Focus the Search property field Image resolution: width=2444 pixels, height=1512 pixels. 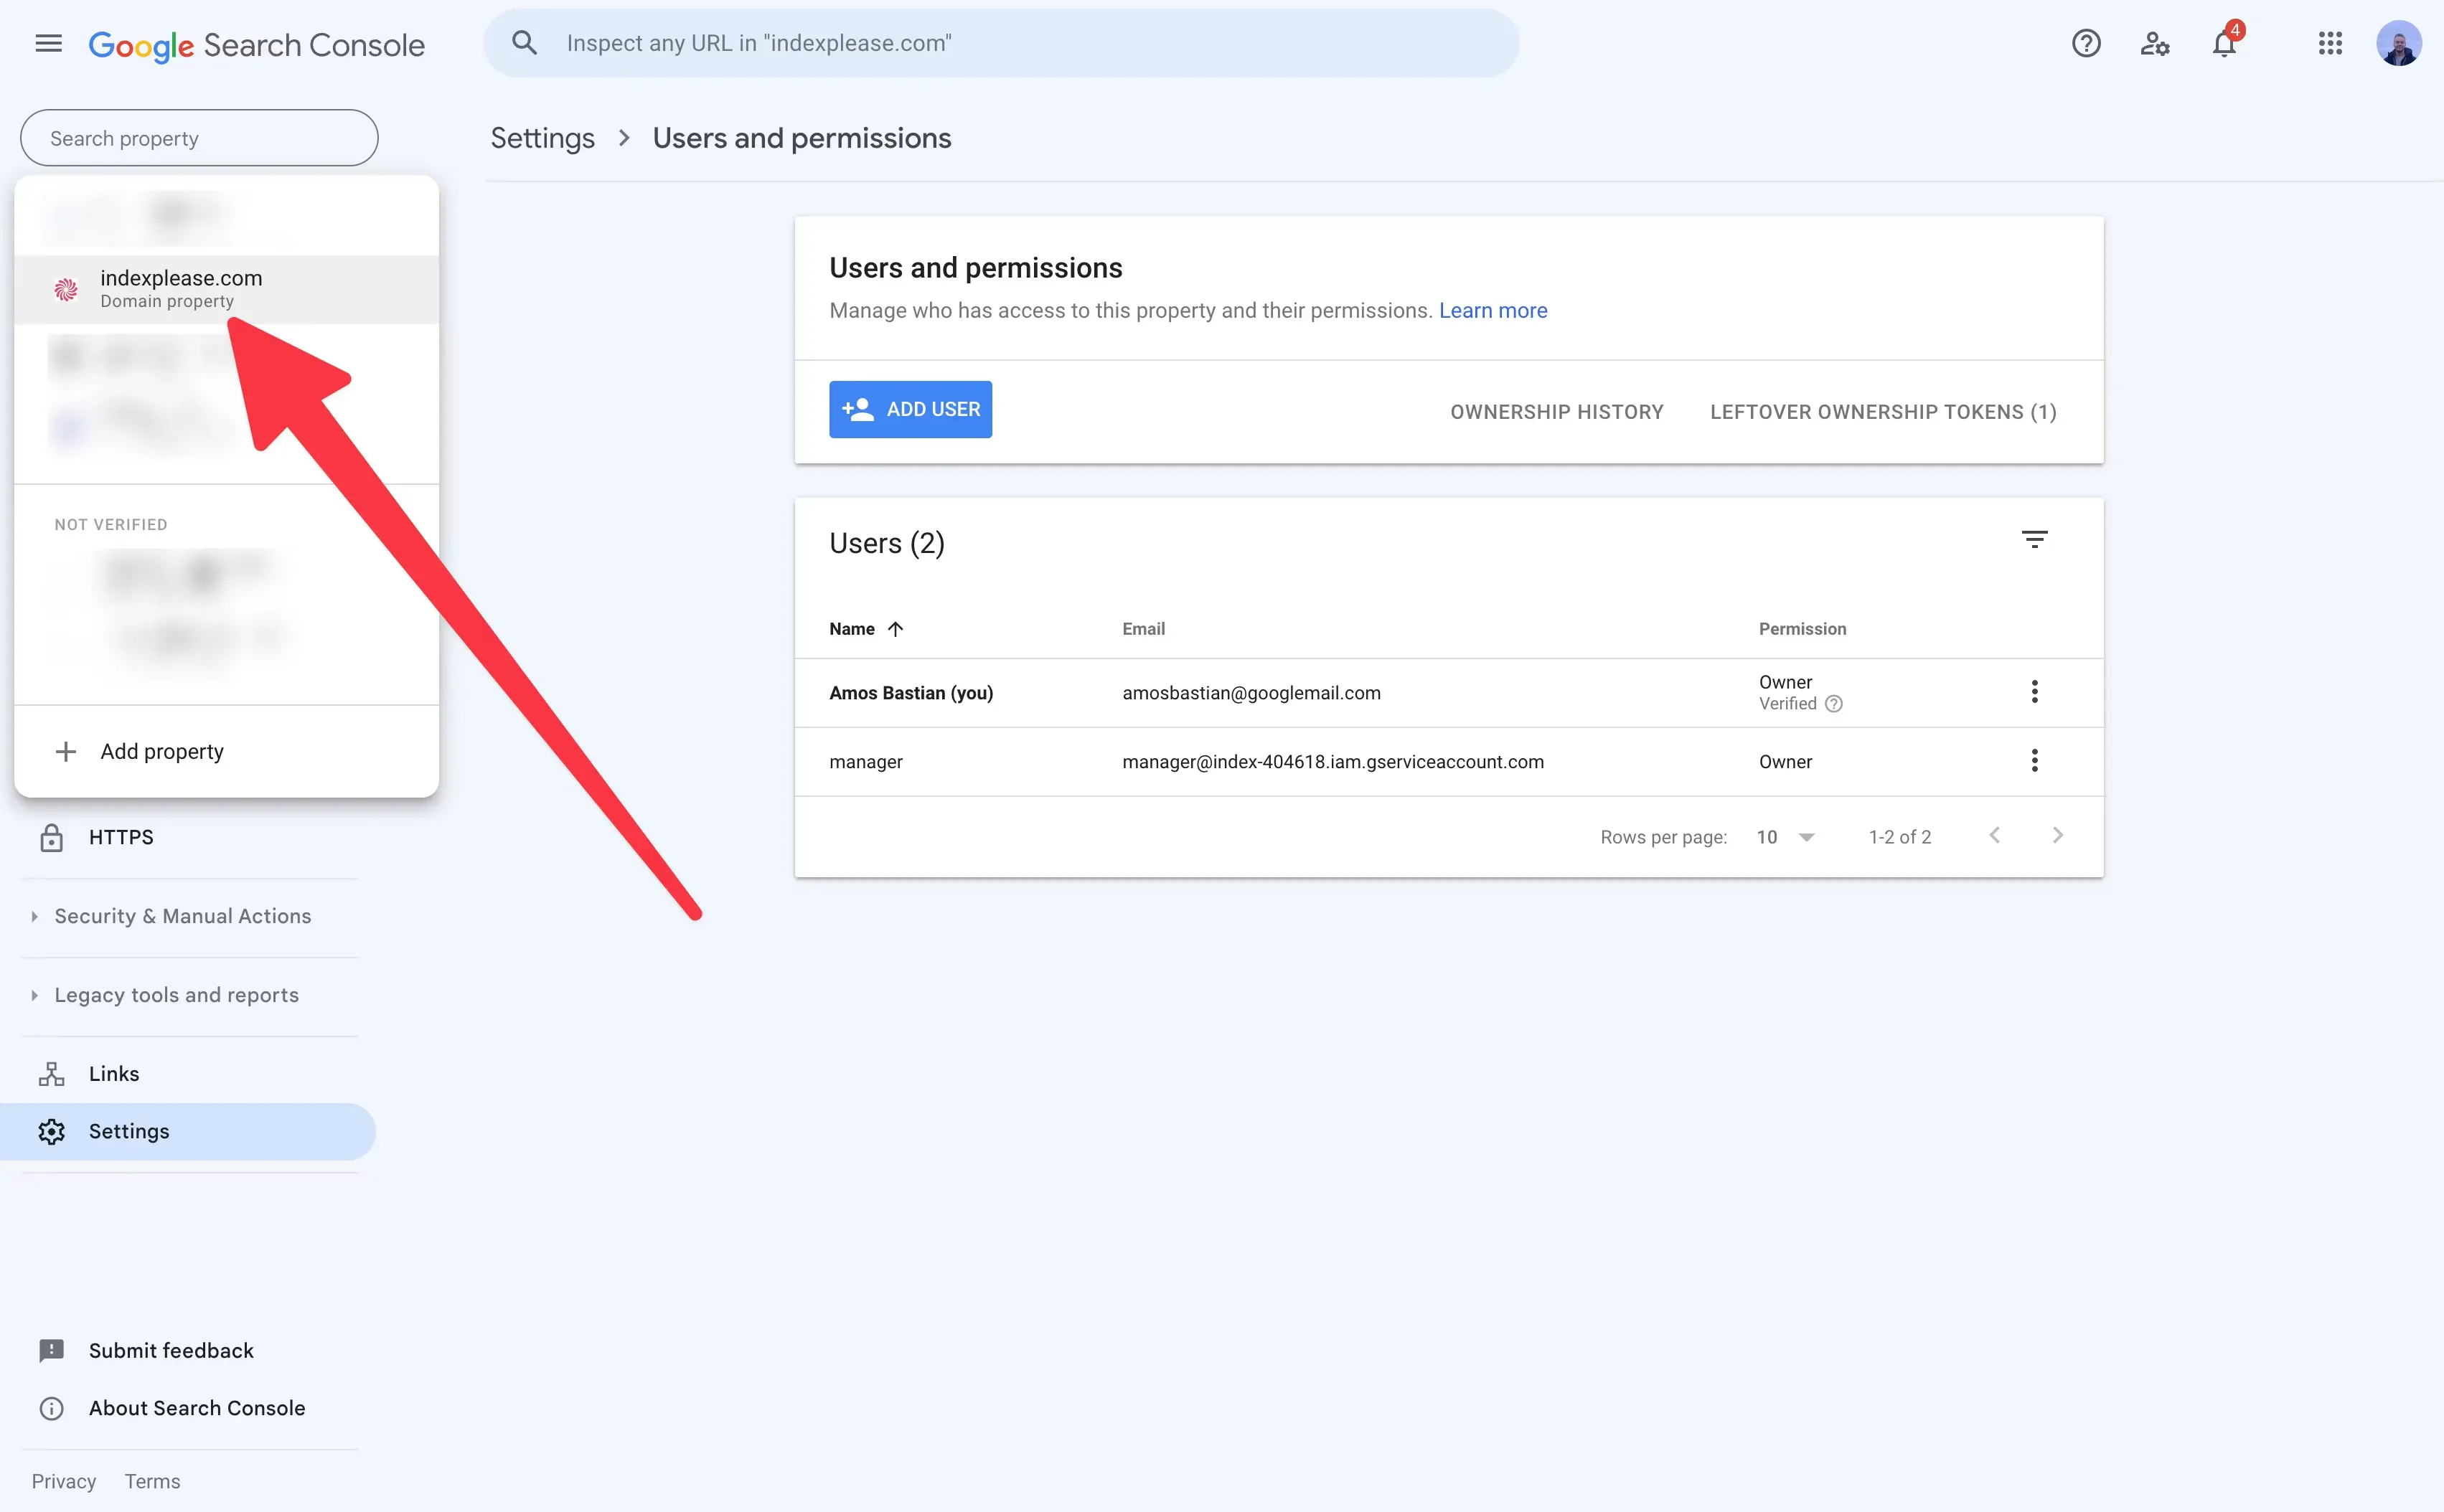tap(199, 138)
